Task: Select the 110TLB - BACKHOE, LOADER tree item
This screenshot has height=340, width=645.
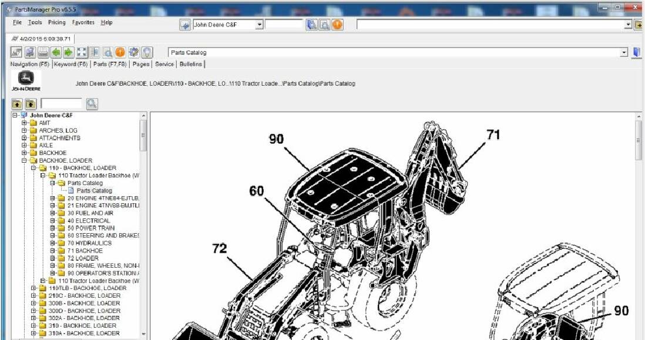Action: click(88, 288)
